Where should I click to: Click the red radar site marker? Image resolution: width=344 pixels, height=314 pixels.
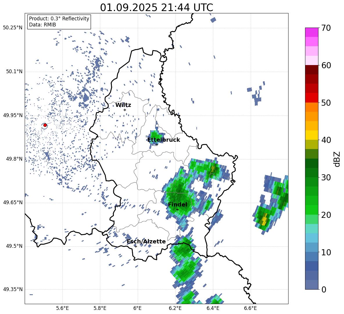pyautogui.click(x=45, y=125)
